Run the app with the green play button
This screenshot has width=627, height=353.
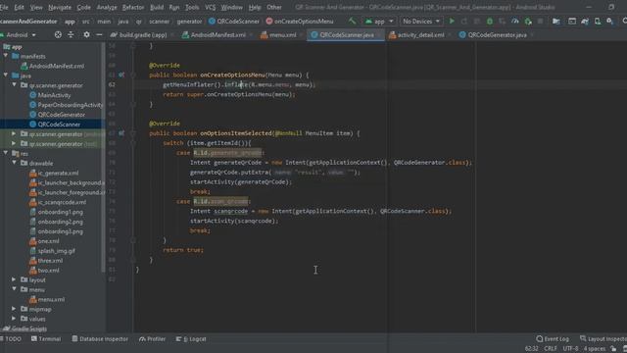(452, 21)
